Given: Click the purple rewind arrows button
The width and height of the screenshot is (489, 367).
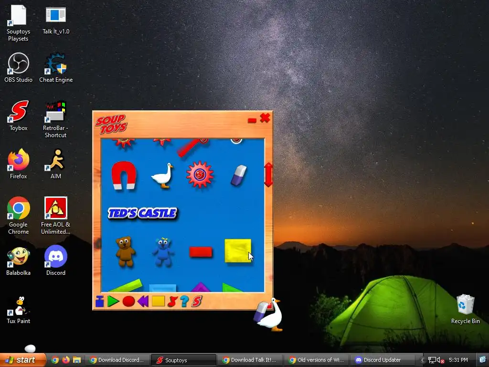Looking at the screenshot, I should 143,302.
